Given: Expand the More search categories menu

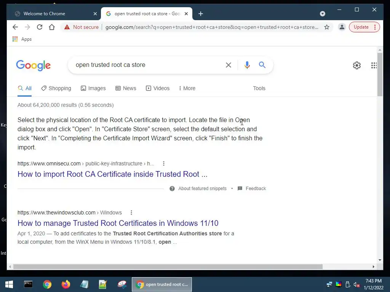Looking at the screenshot, I should click(x=187, y=88).
